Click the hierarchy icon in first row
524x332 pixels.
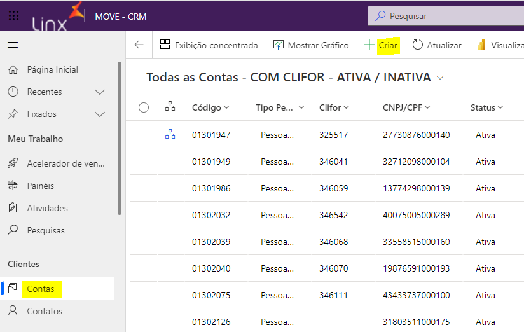point(170,134)
